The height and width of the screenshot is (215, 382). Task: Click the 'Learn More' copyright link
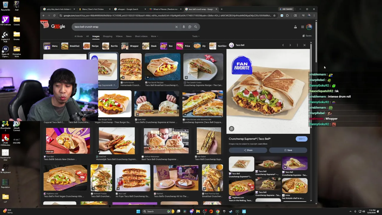(263, 144)
